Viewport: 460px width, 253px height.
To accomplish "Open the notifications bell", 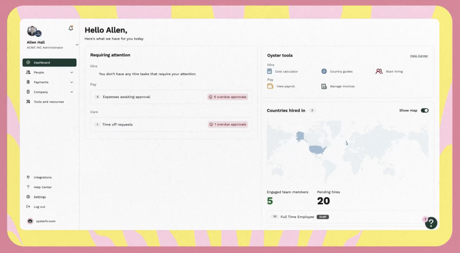I will 71,28.
